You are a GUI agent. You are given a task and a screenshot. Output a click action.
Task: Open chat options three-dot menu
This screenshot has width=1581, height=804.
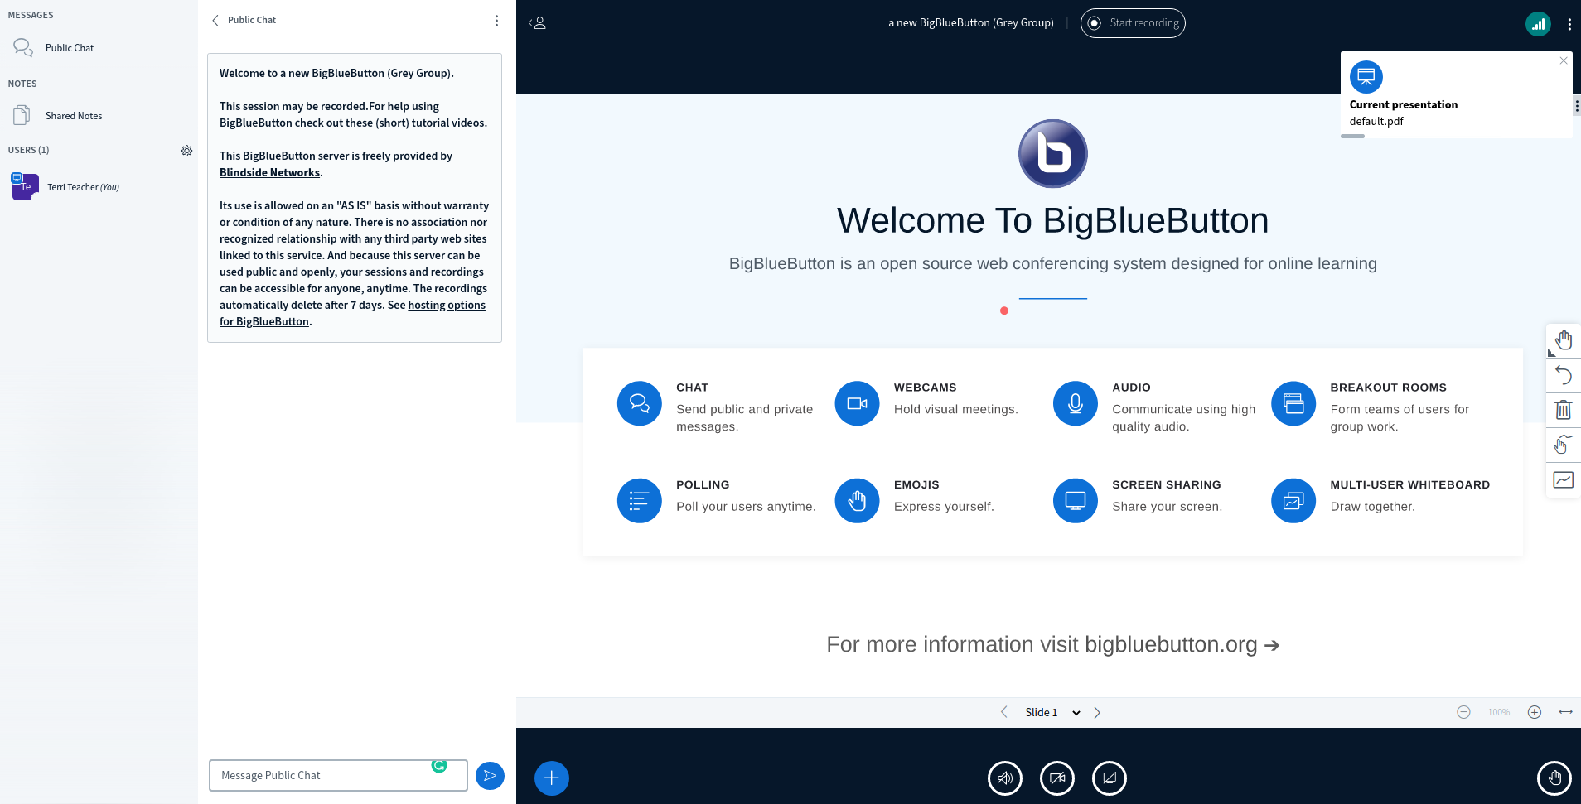496,21
